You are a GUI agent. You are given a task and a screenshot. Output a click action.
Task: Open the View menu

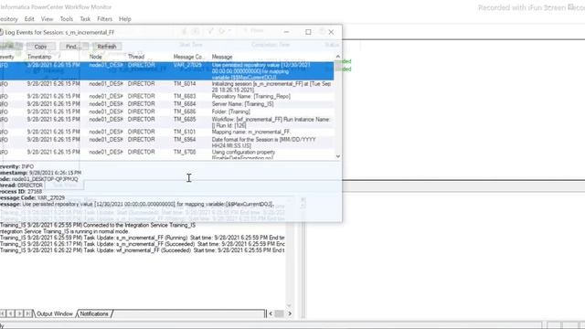[47, 19]
